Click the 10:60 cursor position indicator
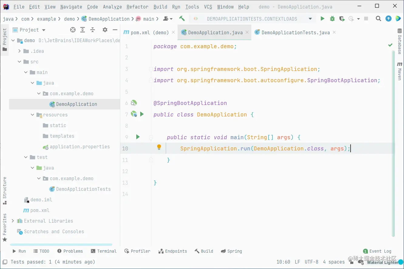 [283, 262]
